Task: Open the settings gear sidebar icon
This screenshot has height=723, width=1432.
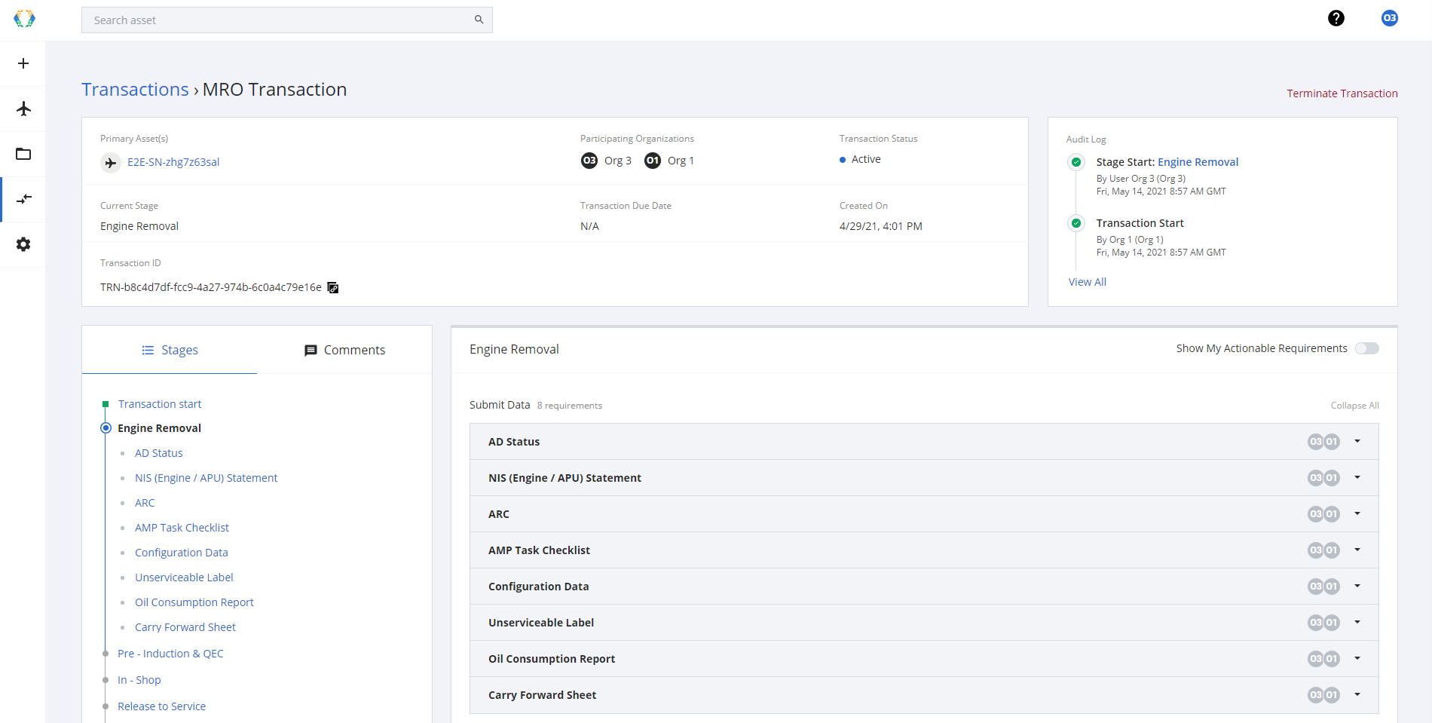Action: pos(23,244)
